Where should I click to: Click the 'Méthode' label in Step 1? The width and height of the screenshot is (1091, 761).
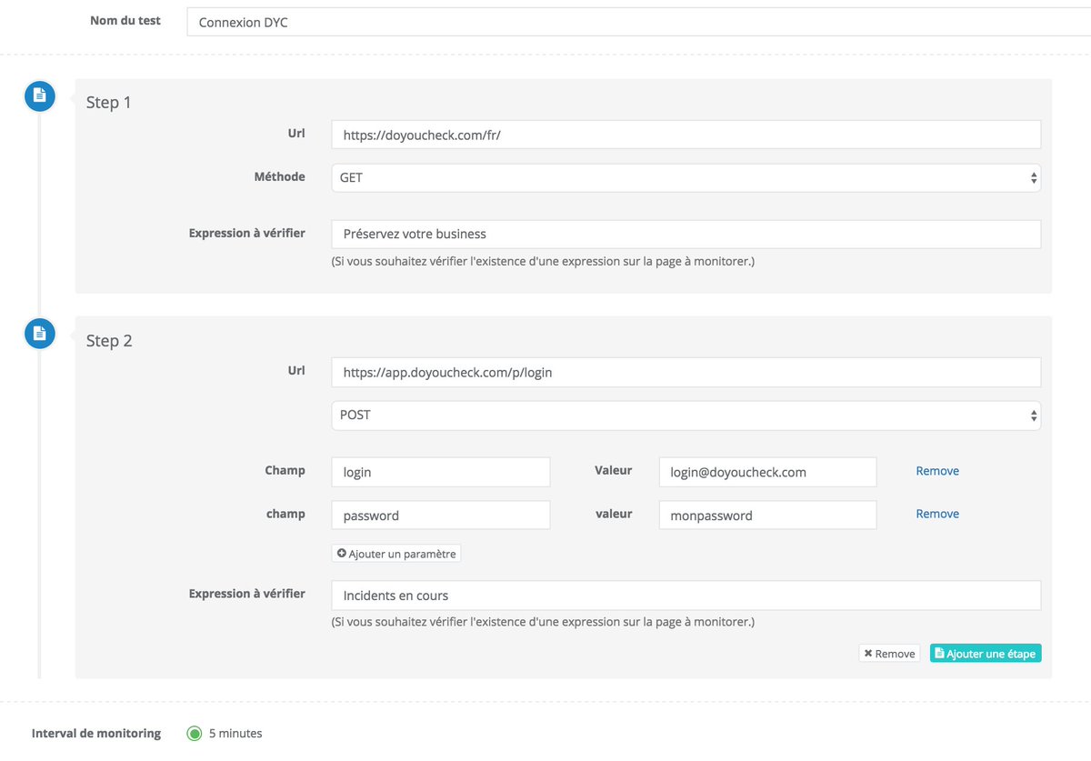tap(280, 176)
